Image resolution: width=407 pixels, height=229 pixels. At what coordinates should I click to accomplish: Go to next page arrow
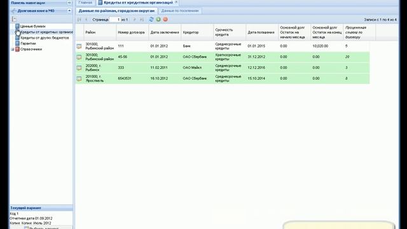pos(134,20)
